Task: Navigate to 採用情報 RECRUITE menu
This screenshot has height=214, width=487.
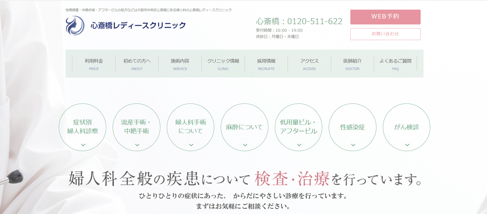Action: [x=266, y=64]
